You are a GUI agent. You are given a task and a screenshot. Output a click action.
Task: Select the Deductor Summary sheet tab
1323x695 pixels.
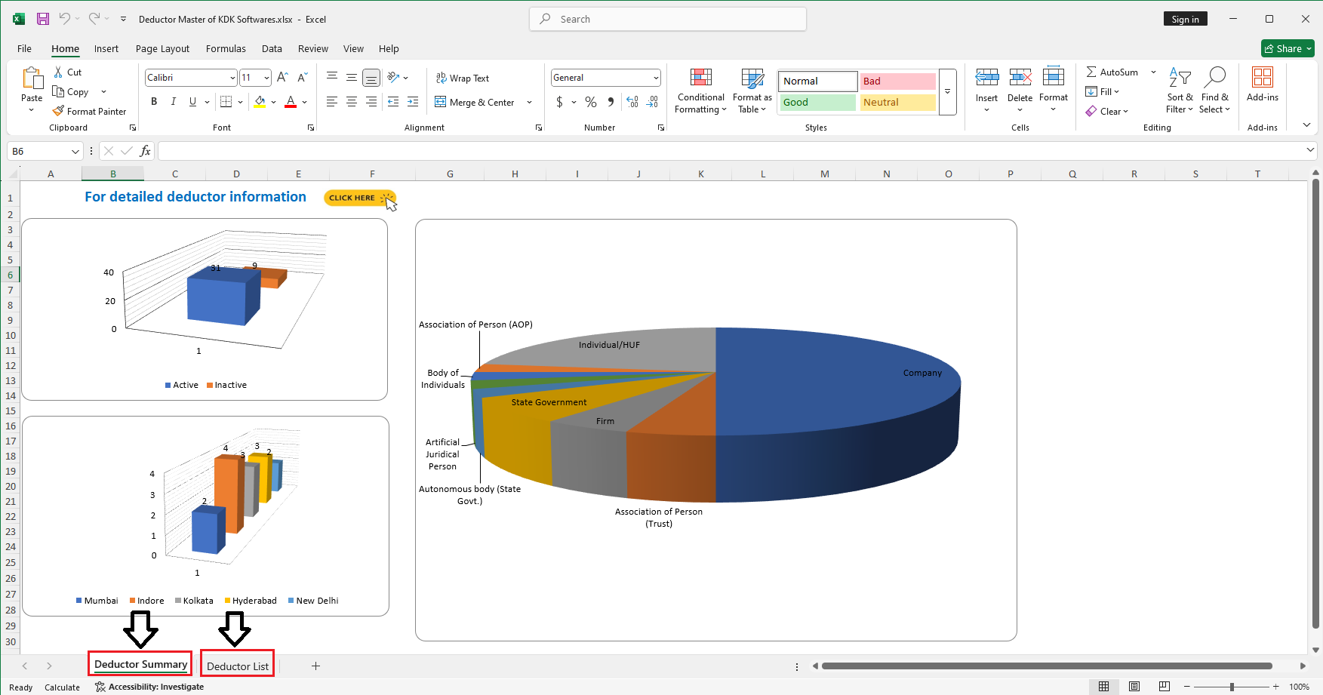[x=140, y=665]
